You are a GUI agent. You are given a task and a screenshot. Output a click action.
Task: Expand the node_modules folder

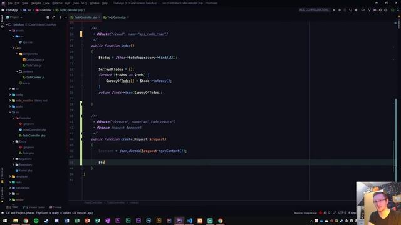pos(10,101)
